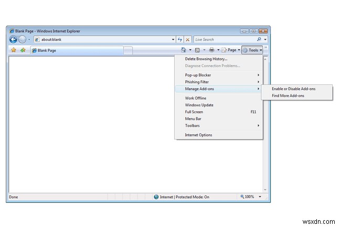The width and height of the screenshot is (341, 227).
Task: Expand the toolbar overflow chevron
Action: (265, 47)
